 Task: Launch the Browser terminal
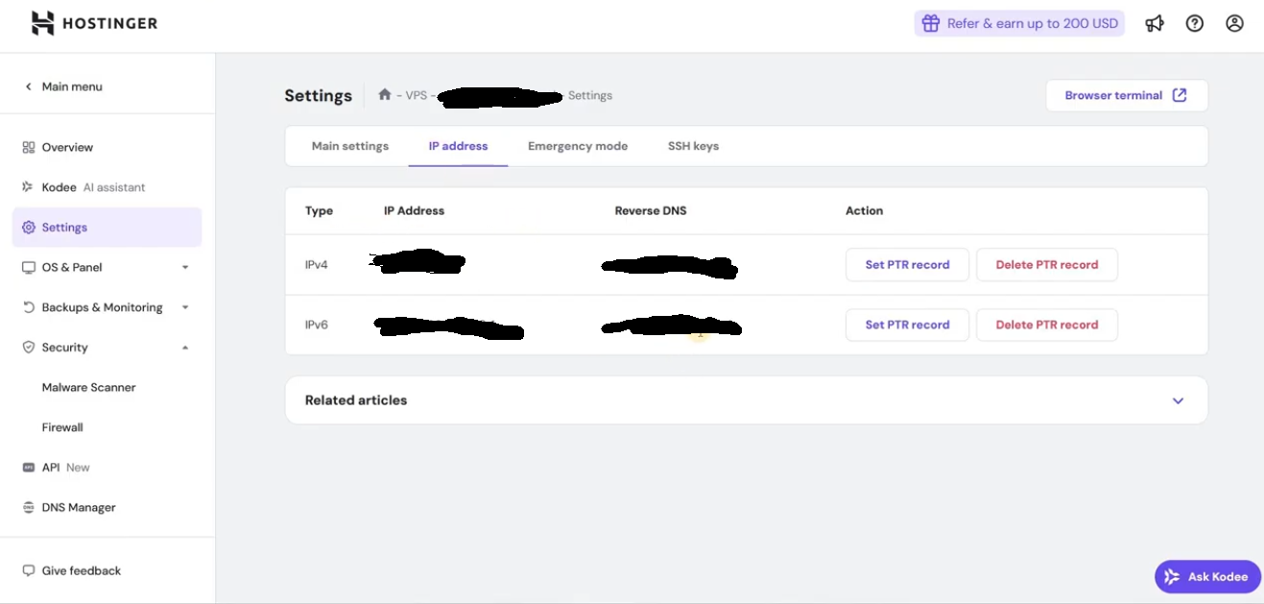click(x=1126, y=96)
